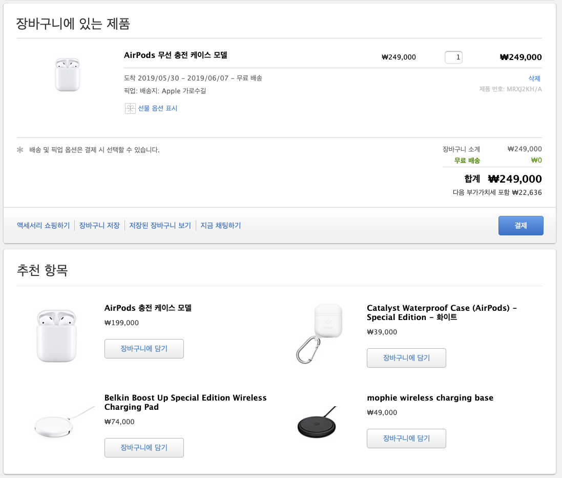Click the AirPods product thumbnail in the cart
This screenshot has width=562, height=478.
67,75
